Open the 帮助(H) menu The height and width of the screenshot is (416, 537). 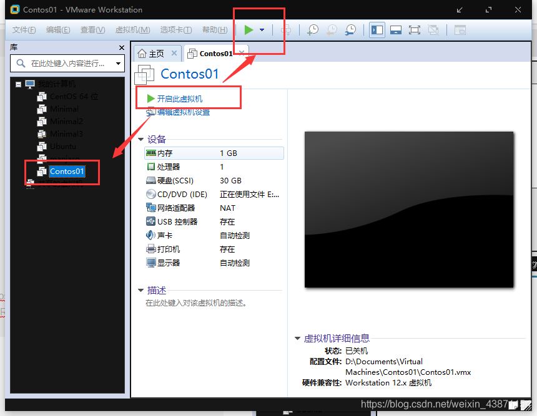click(x=215, y=30)
